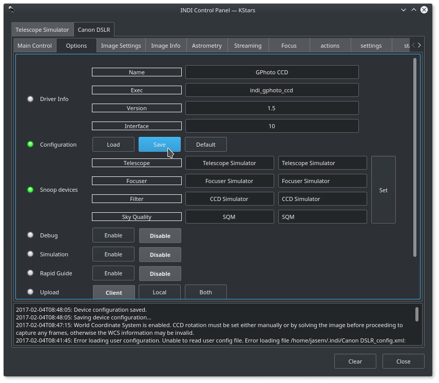Image resolution: width=439 pixels, height=383 pixels.
Task: Click the green Configuration status light
Action: tap(30, 145)
